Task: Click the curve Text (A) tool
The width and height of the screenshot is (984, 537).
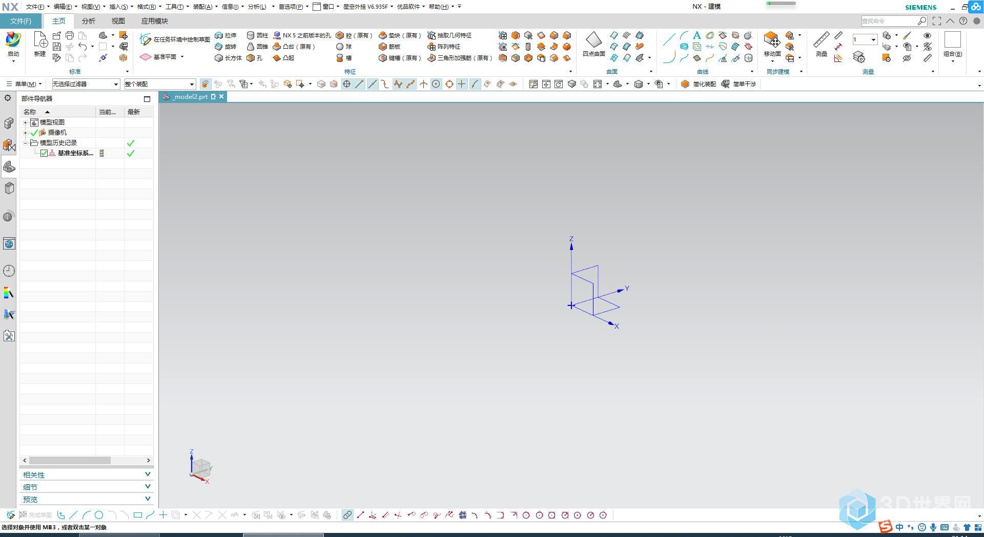Action: [x=697, y=35]
